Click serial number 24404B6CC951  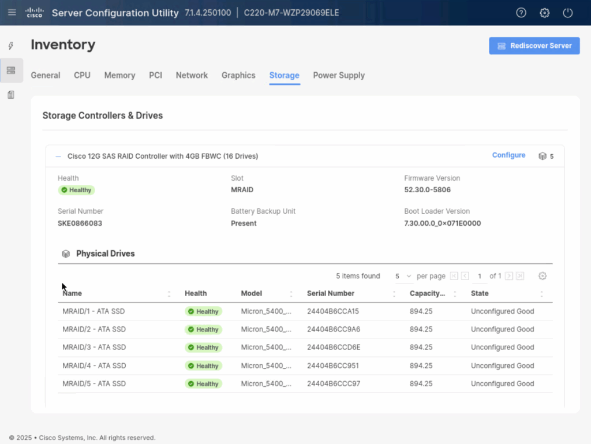click(x=333, y=365)
